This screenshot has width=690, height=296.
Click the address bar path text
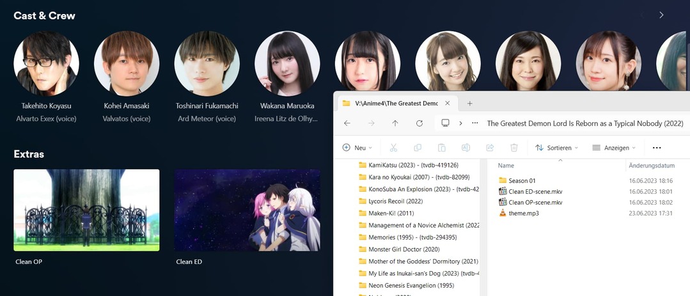[x=585, y=123]
